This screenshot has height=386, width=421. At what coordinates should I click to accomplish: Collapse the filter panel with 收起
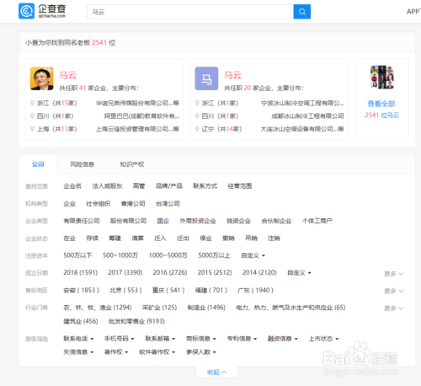point(216,373)
